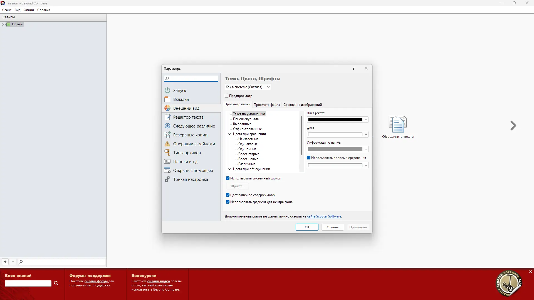Switch to Просмотр файла tab

(267, 105)
